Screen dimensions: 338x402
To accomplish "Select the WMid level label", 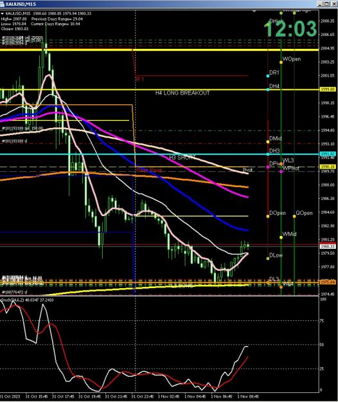I will click(289, 234).
